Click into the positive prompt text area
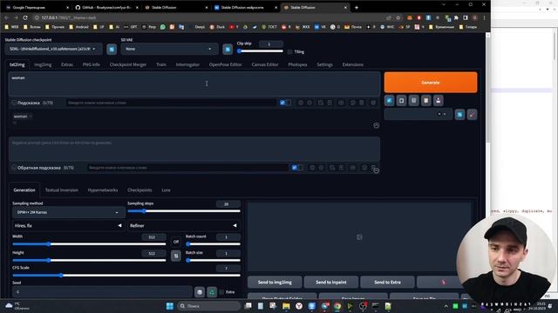The height and width of the screenshot is (313, 558). (194, 84)
